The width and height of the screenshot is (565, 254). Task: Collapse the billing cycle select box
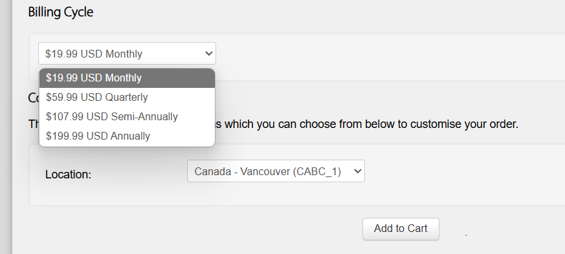coord(127,54)
